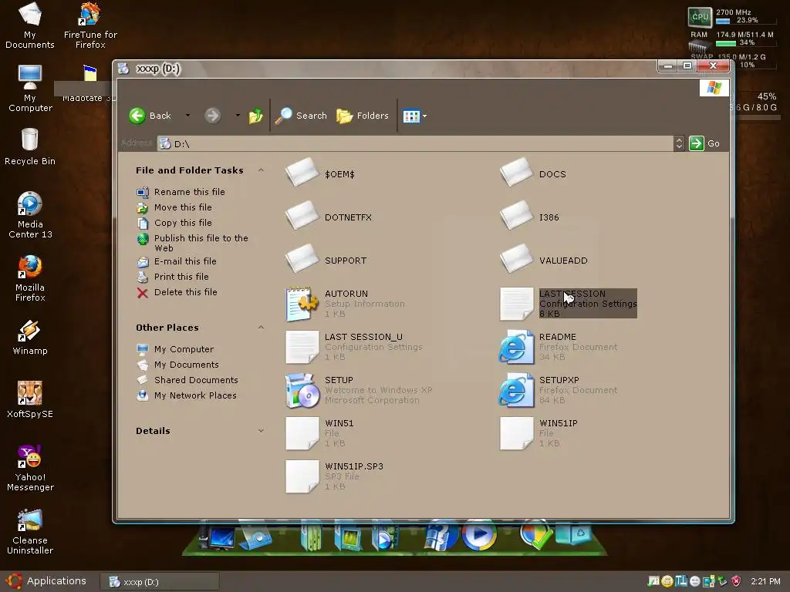
Task: Select the WIN51IP file
Action: click(538, 433)
